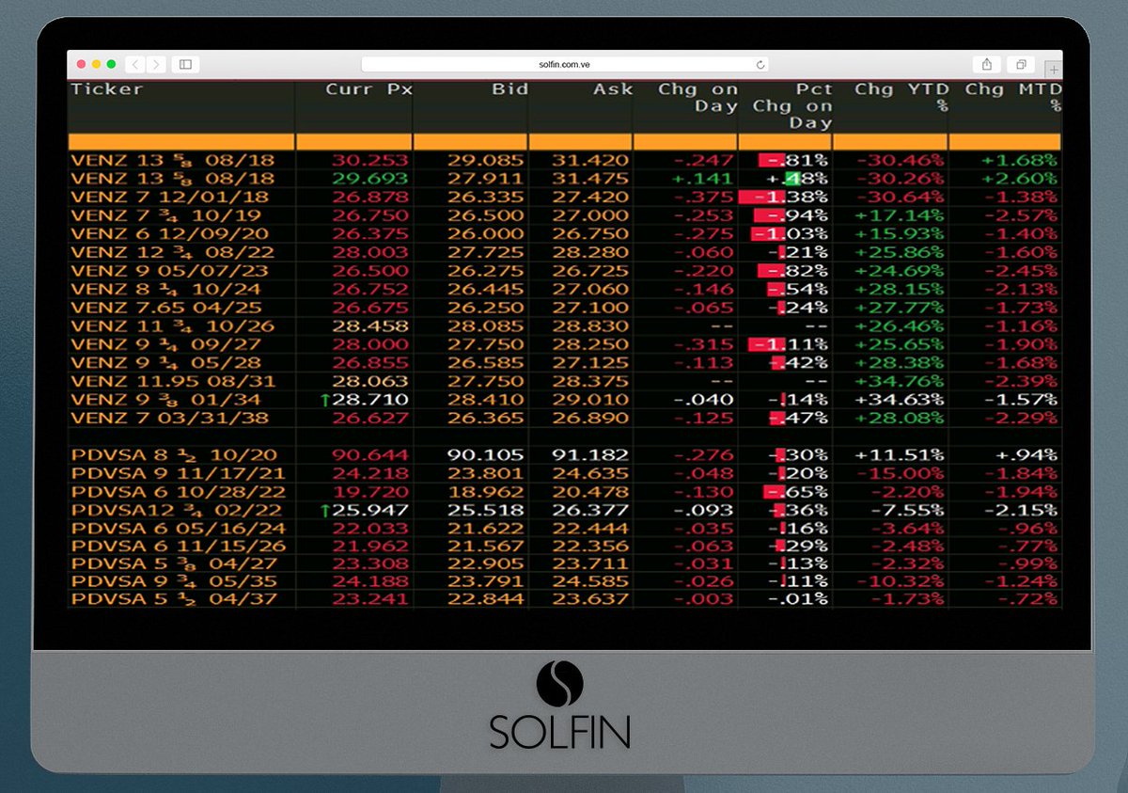Image resolution: width=1128 pixels, height=793 pixels.
Task: Open a new tab with plus button
Action: pos(1054,70)
